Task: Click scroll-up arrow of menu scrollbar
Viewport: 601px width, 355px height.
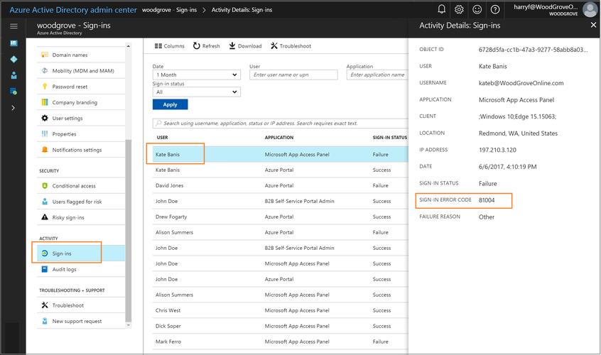Action: pos(129,46)
